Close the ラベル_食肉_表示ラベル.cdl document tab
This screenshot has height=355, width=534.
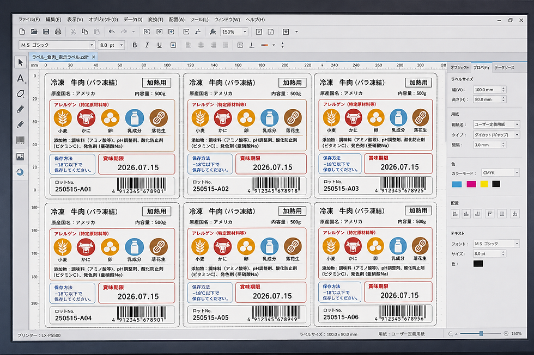(x=93, y=57)
